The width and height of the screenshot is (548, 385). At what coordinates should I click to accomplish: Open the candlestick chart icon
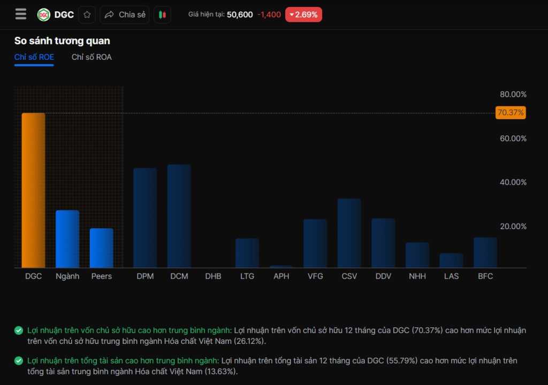tap(162, 15)
